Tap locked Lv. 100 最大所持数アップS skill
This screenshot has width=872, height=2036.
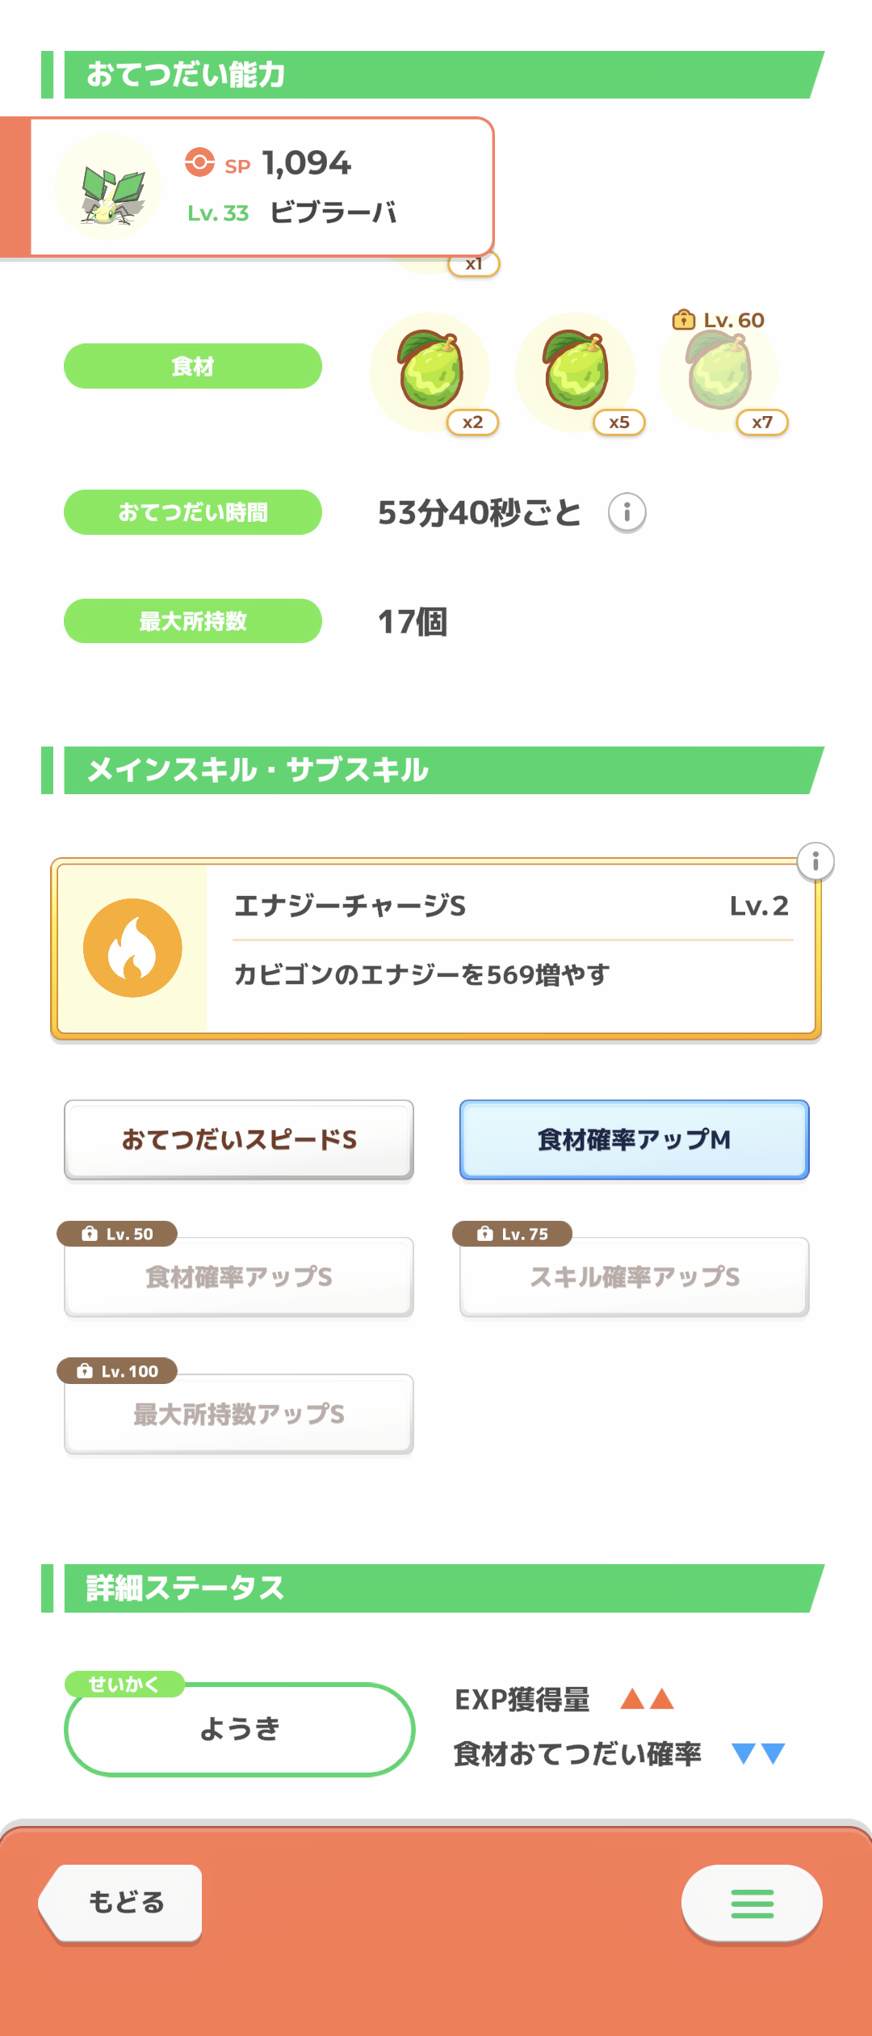point(239,1414)
